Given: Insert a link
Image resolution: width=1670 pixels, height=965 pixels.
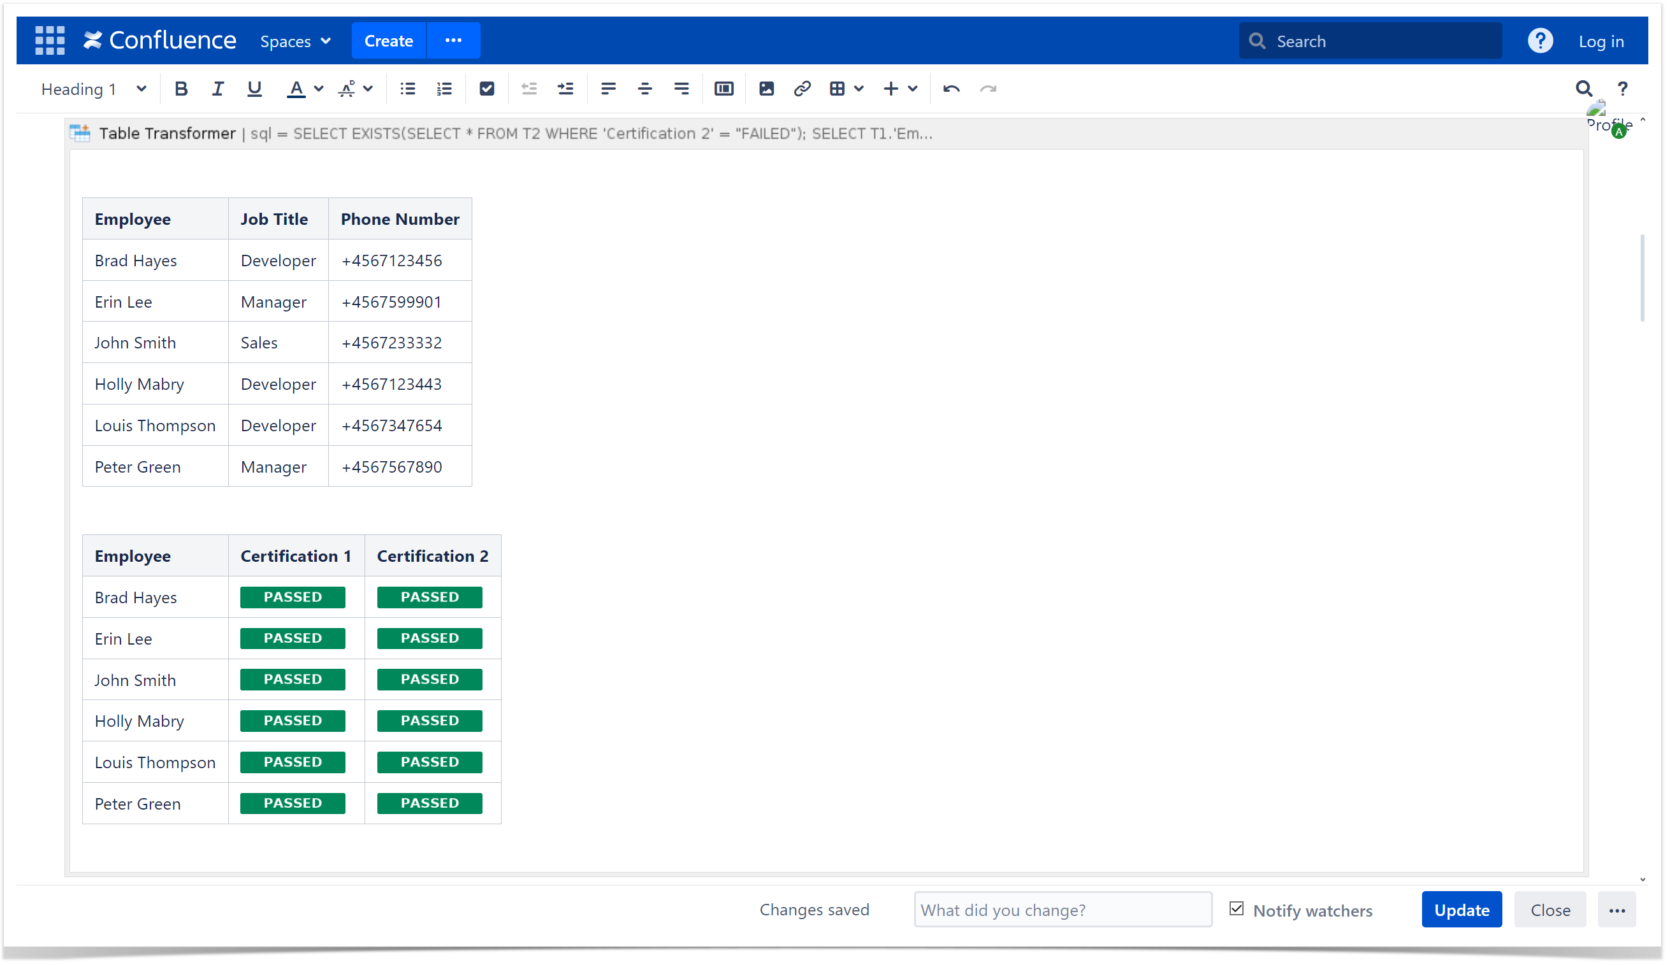Looking at the screenshot, I should (x=802, y=89).
